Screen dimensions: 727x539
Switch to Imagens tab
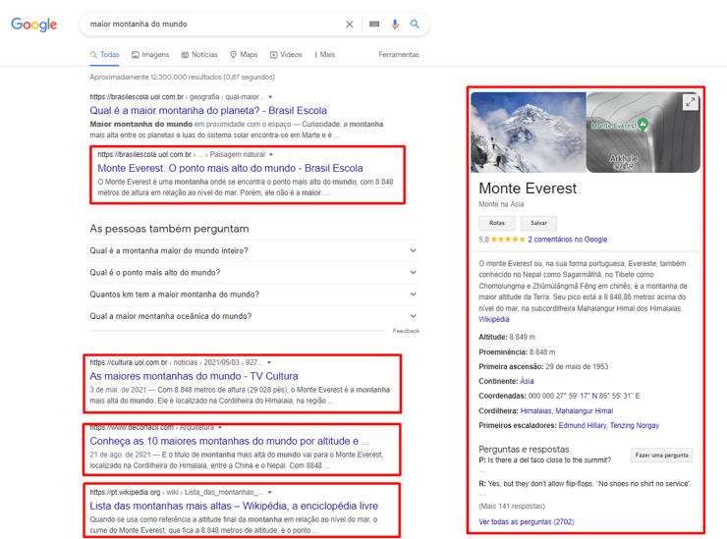(x=150, y=55)
